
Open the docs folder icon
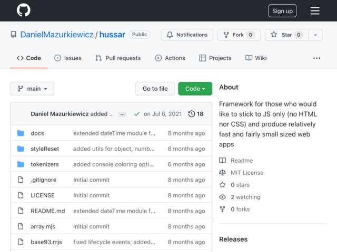(21, 133)
